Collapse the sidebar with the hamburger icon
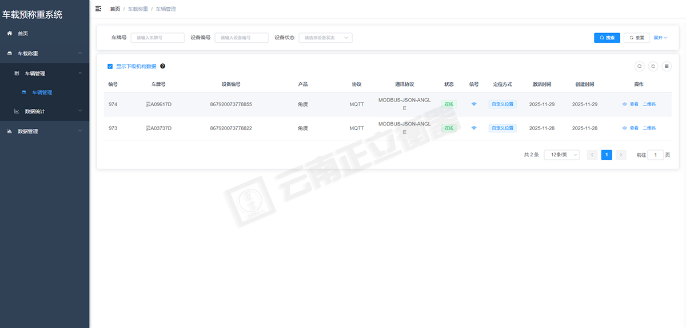686x328 pixels. (98, 9)
